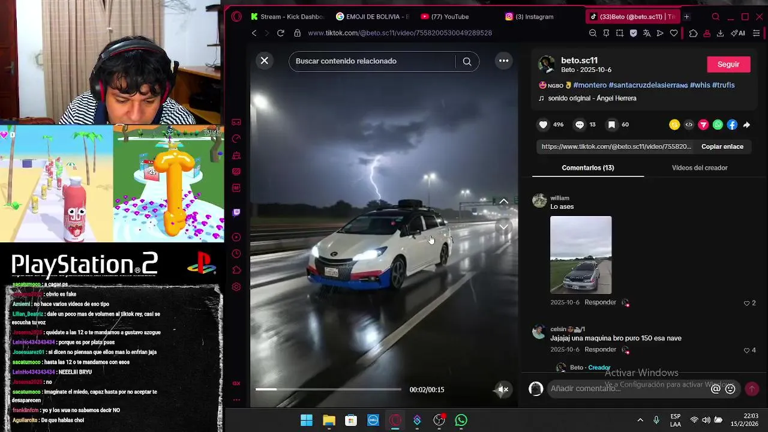Open a new browser tab with plus
Screen dimensions: 768x432
pos(686,17)
